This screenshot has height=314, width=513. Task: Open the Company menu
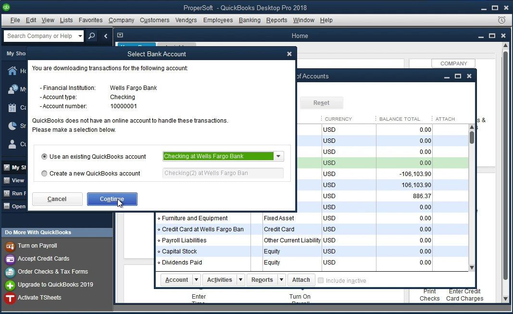[x=121, y=20]
